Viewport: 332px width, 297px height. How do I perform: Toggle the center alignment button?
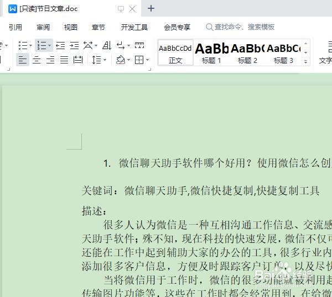tap(37, 60)
